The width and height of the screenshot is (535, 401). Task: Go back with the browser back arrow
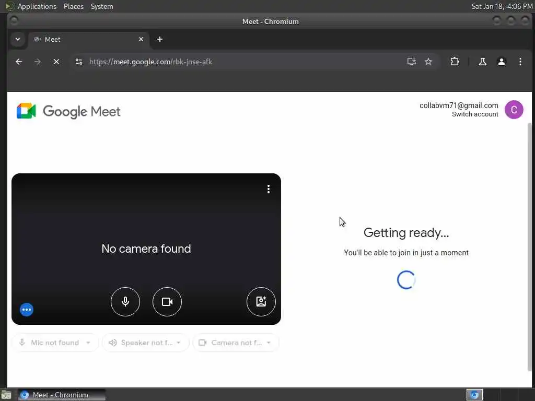pos(19,62)
